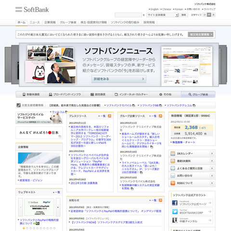Open the 株価推移・チャート link
Image resolution: width=231 pixels, height=231 pixels.
(x=184, y=142)
